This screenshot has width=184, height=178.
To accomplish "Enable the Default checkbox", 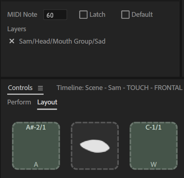I will pos(125,14).
